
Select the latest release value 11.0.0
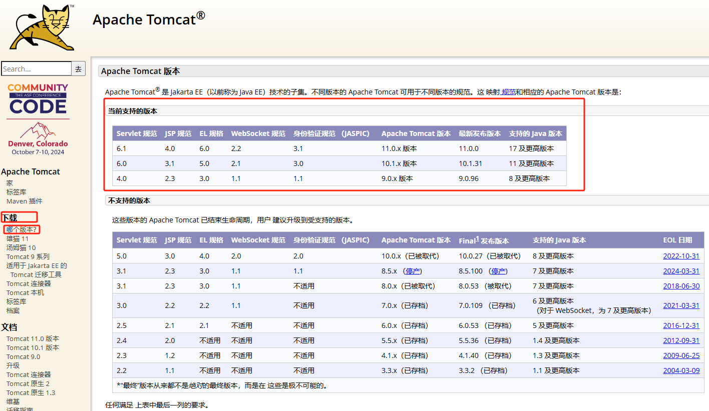point(469,148)
